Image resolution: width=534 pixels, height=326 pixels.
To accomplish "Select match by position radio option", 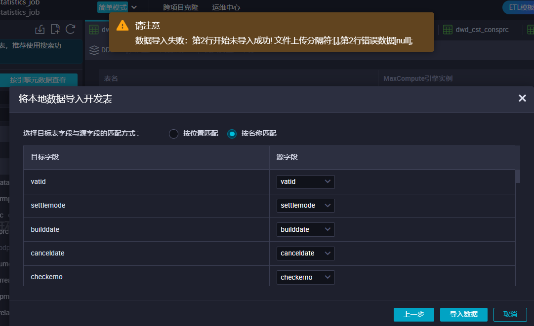I will (x=174, y=134).
